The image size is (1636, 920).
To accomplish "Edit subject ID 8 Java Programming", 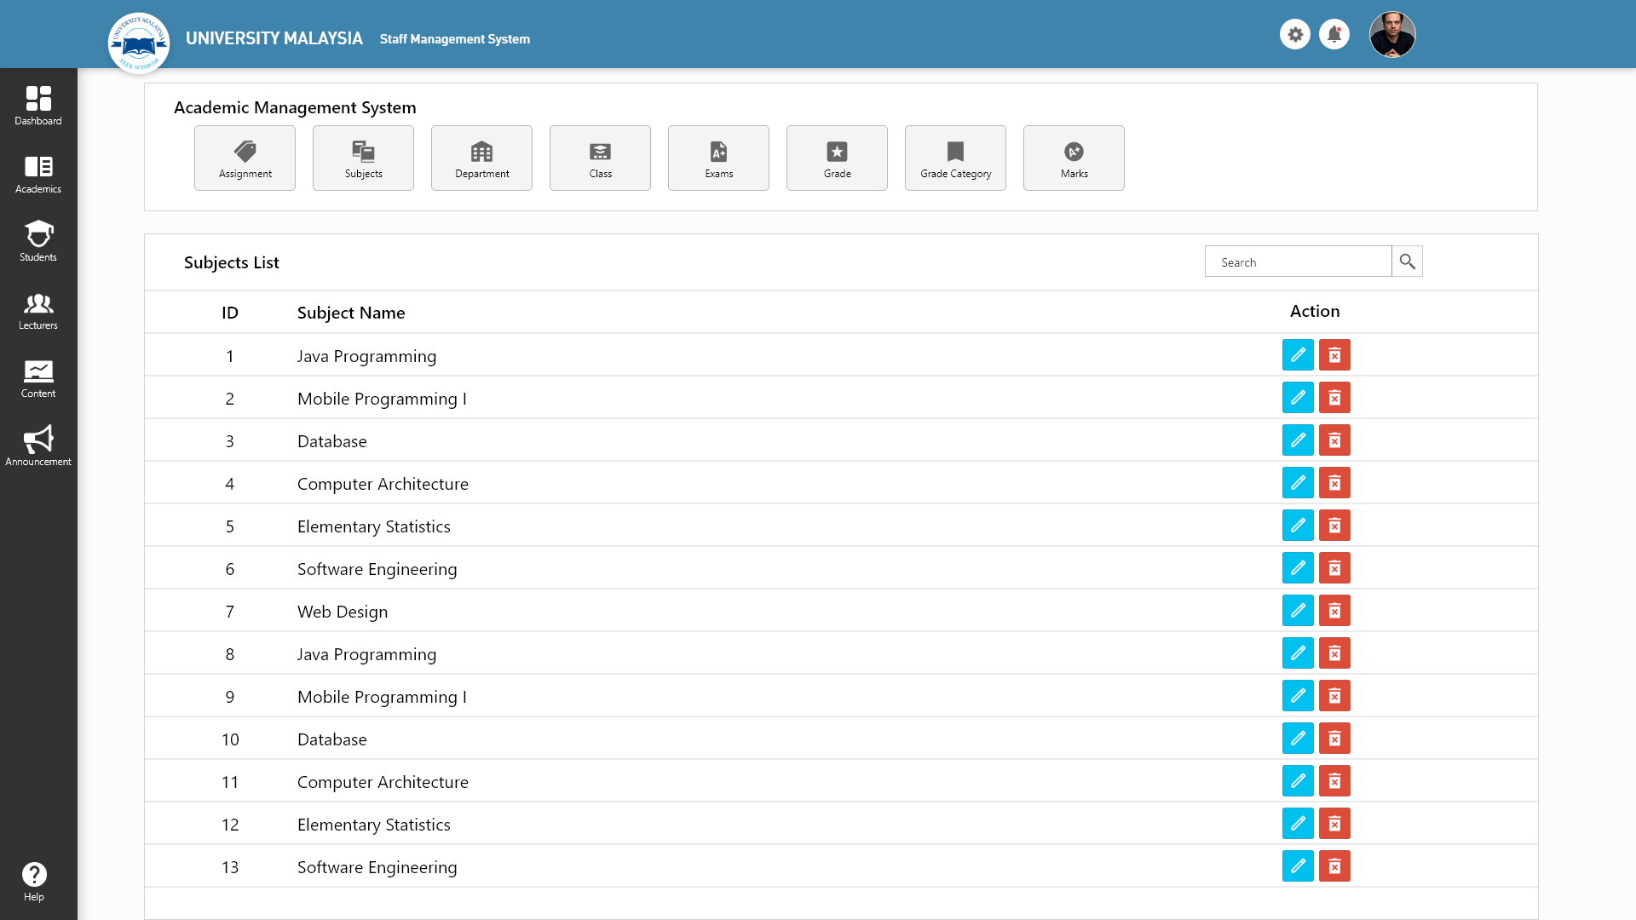I will pyautogui.click(x=1298, y=653).
